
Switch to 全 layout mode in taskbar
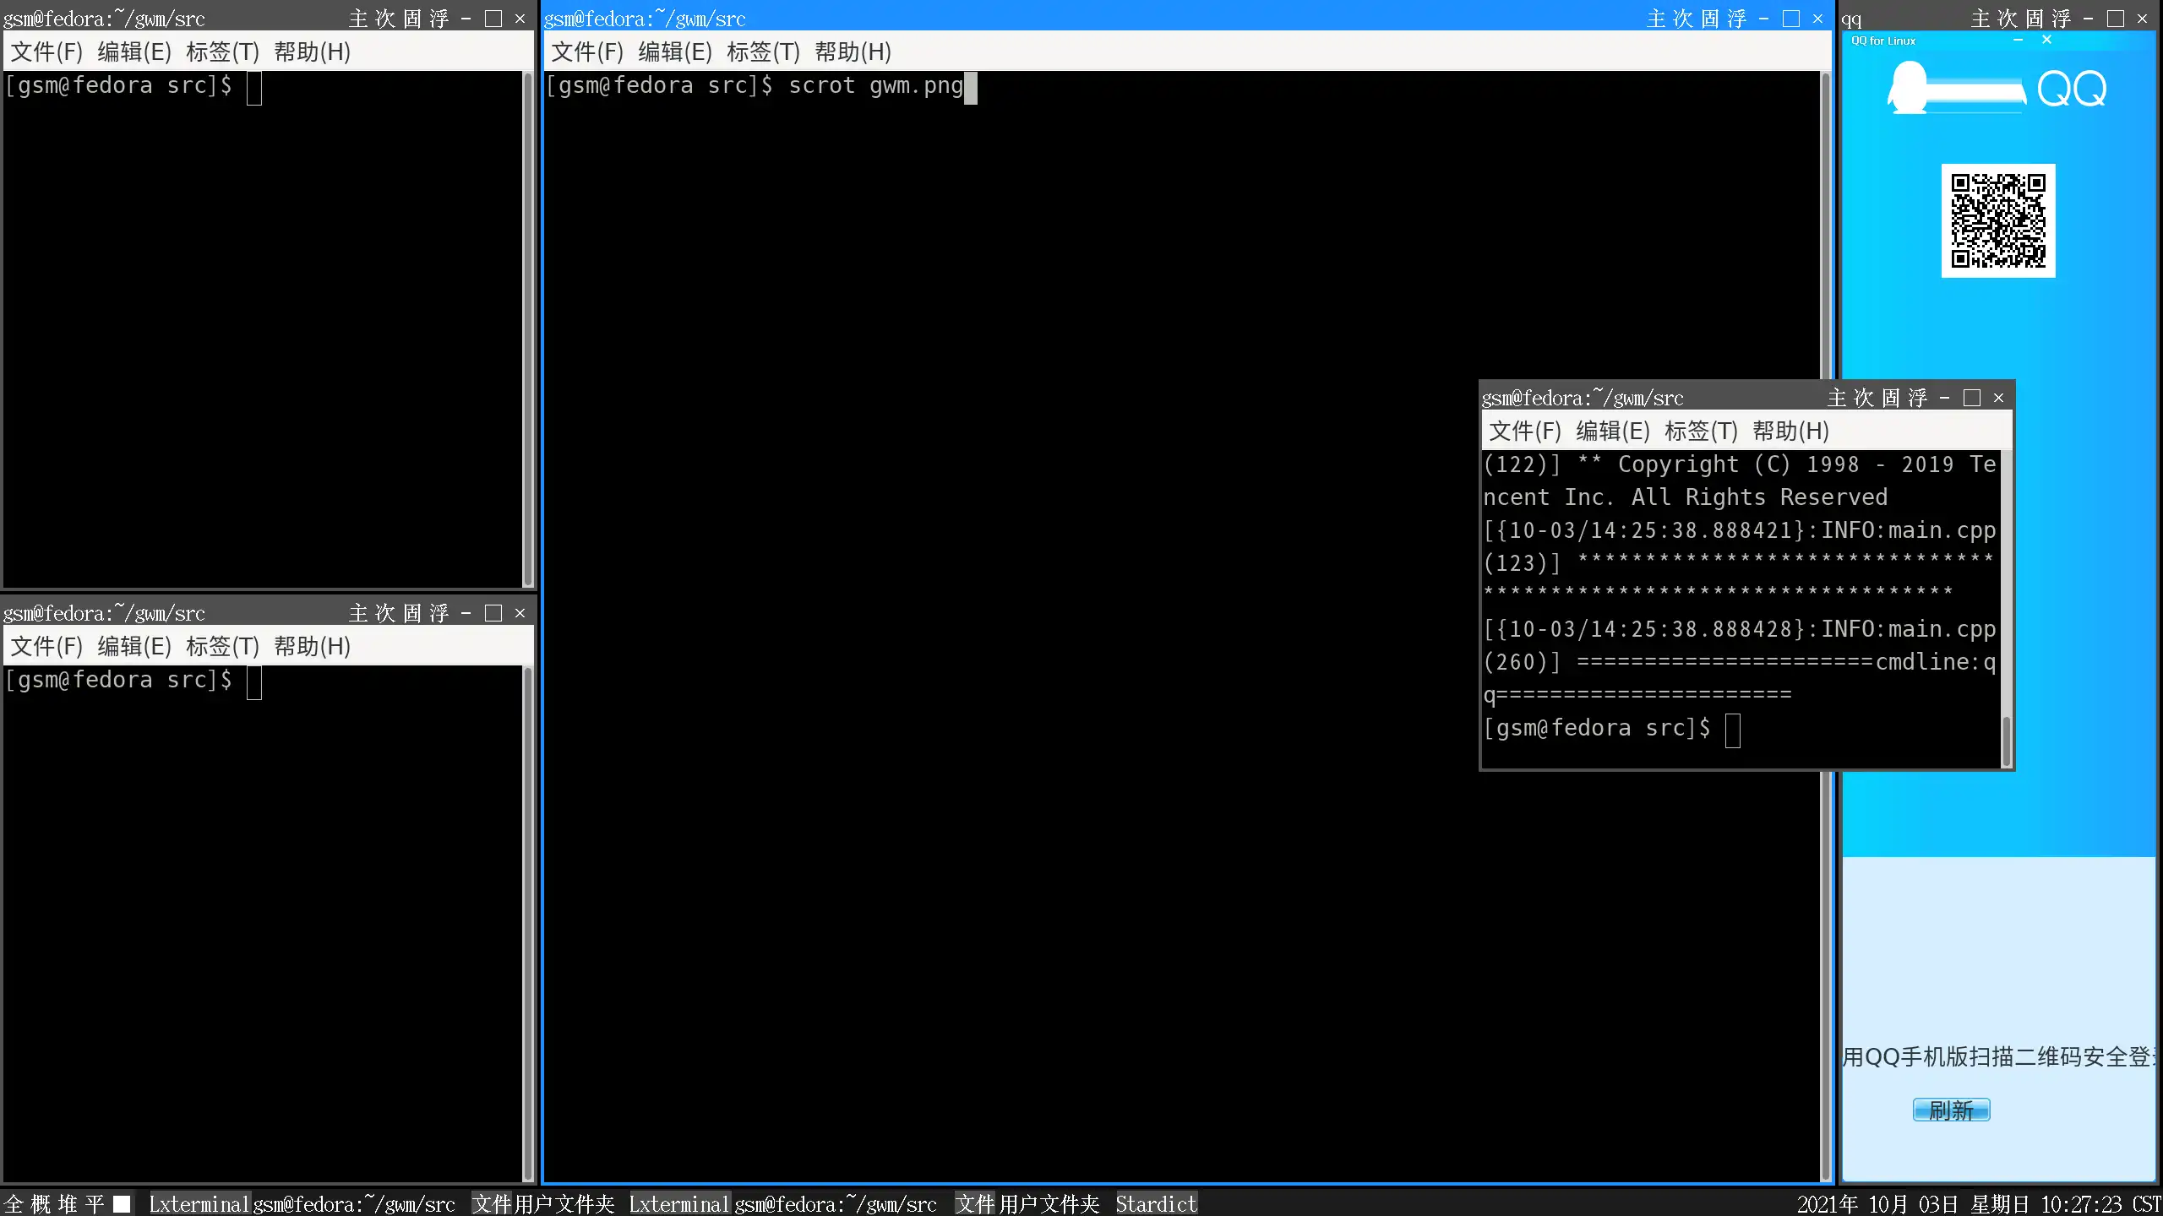pos(14,1204)
